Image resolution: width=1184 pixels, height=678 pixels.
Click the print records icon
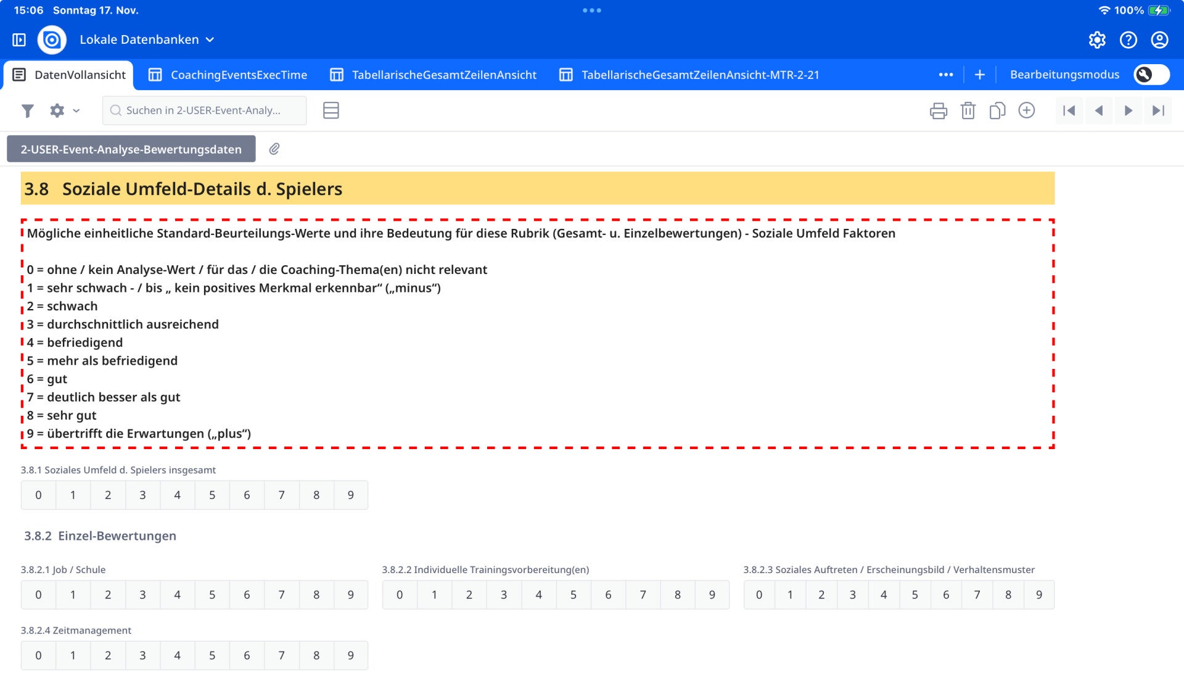click(938, 110)
